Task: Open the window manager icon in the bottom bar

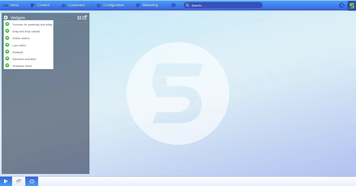Action: click(19, 181)
